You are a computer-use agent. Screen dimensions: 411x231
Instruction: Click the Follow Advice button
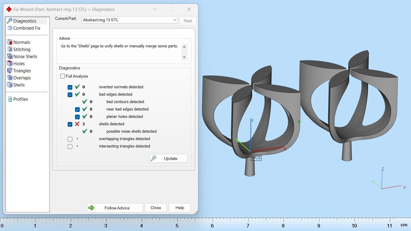click(x=115, y=208)
